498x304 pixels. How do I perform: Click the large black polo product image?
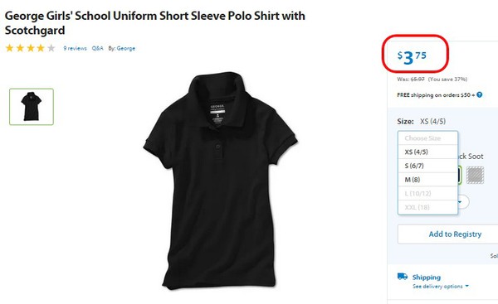coord(220,181)
